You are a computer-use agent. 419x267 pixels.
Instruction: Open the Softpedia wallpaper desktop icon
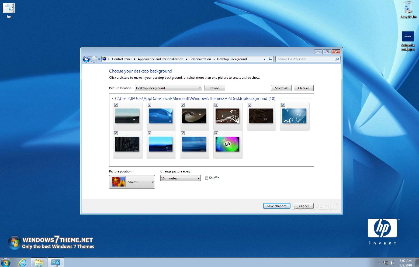point(408,41)
